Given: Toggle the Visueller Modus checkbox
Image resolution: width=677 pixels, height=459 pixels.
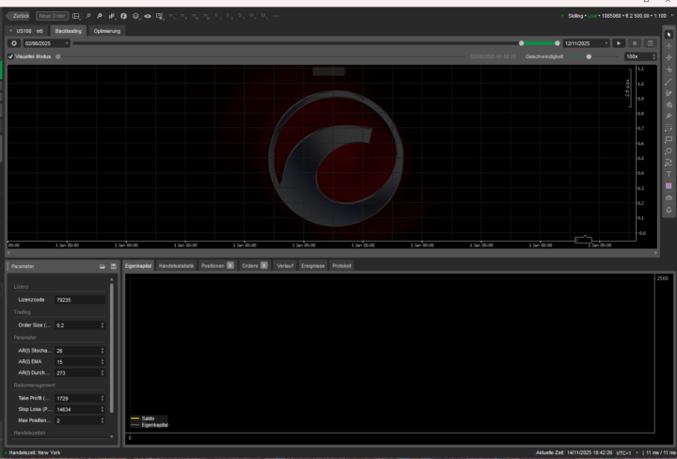Looking at the screenshot, I should point(10,56).
